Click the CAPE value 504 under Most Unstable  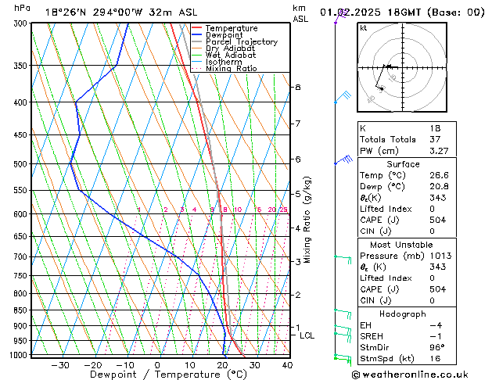(438, 289)
